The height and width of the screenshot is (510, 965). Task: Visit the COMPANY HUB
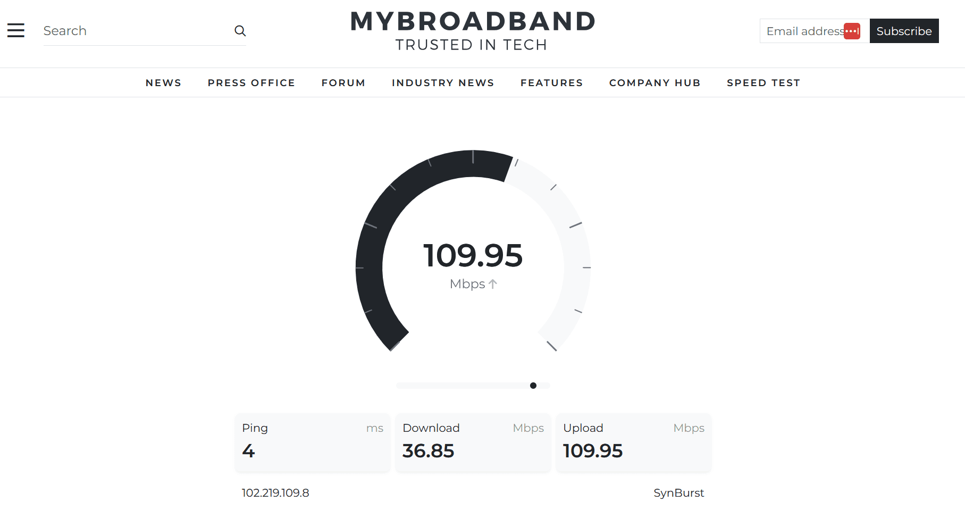tap(654, 82)
